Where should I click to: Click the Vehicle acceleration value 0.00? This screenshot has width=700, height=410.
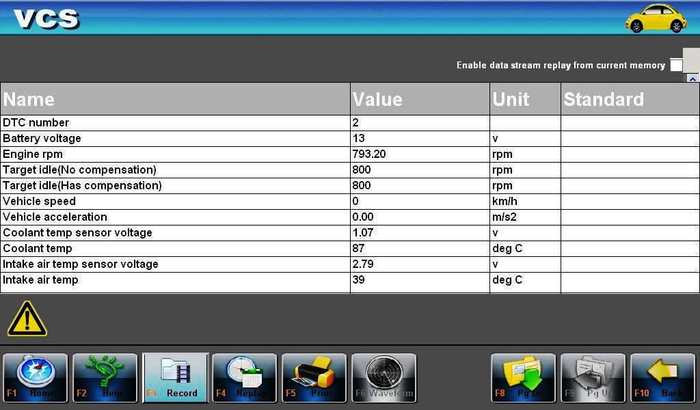point(363,217)
